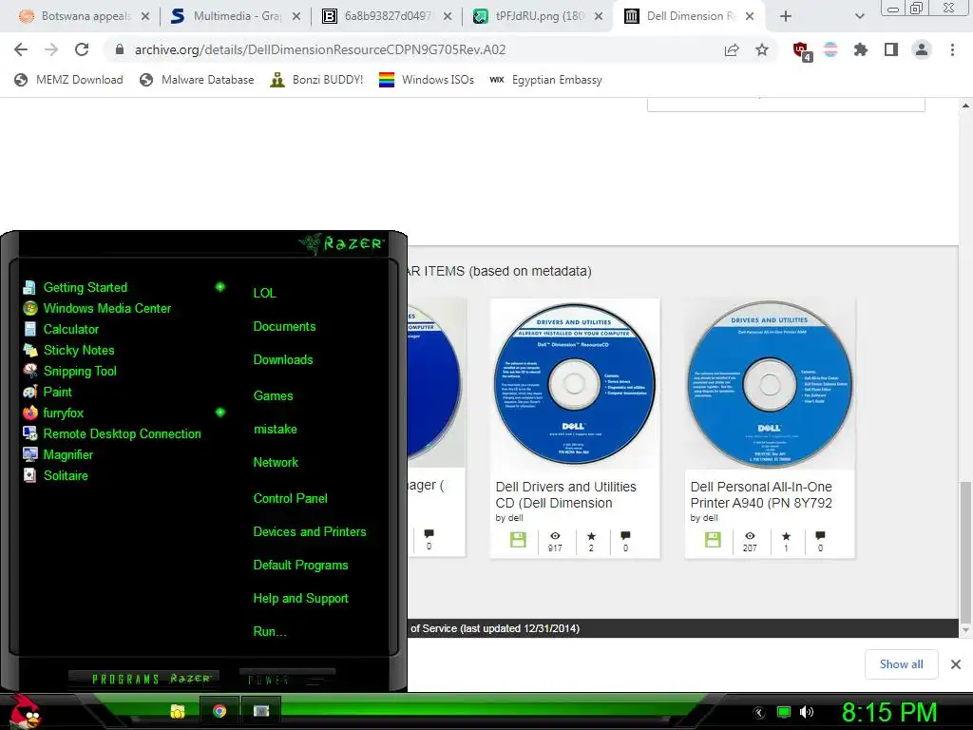Image resolution: width=973 pixels, height=730 pixels.
Task: Open Devices and Printers
Action: [309, 532]
